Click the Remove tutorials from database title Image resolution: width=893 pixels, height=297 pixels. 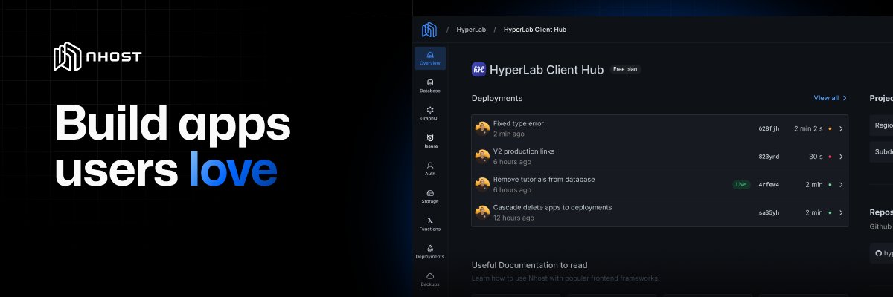[544, 179]
